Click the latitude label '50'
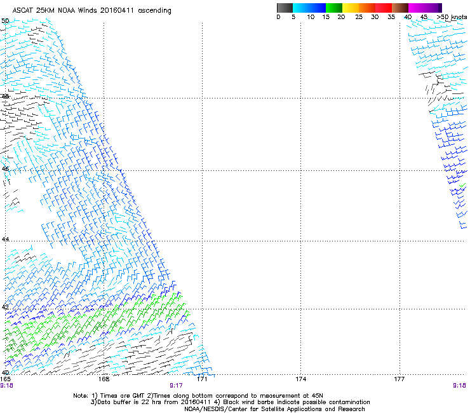470x413 pixels. tap(5, 21)
